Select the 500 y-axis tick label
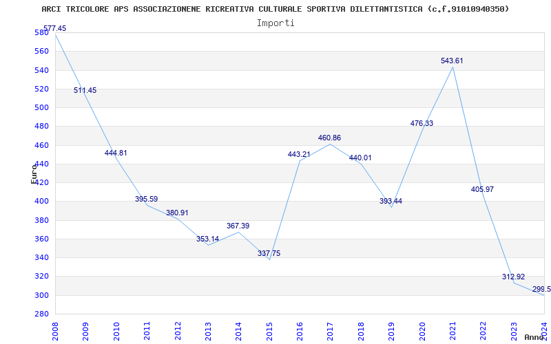 (41, 108)
